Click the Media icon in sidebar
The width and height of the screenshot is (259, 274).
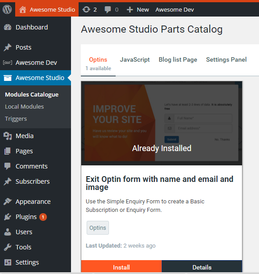[x=8, y=136]
